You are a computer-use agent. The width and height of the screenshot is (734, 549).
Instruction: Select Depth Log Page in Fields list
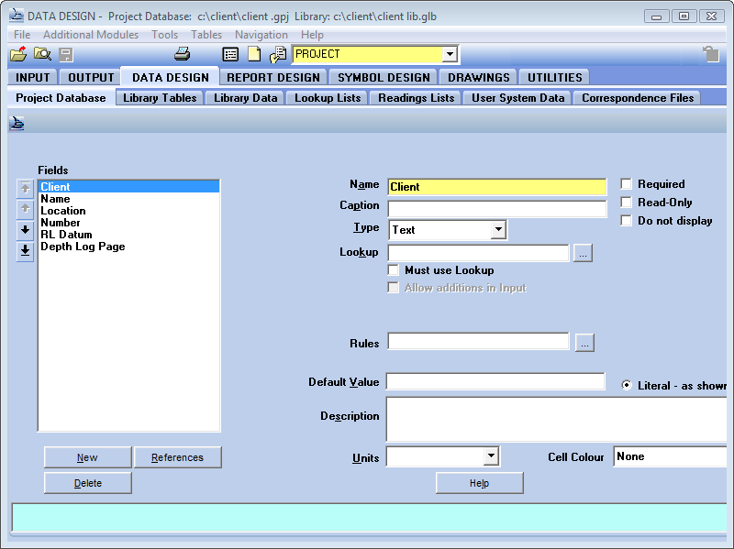(x=83, y=247)
